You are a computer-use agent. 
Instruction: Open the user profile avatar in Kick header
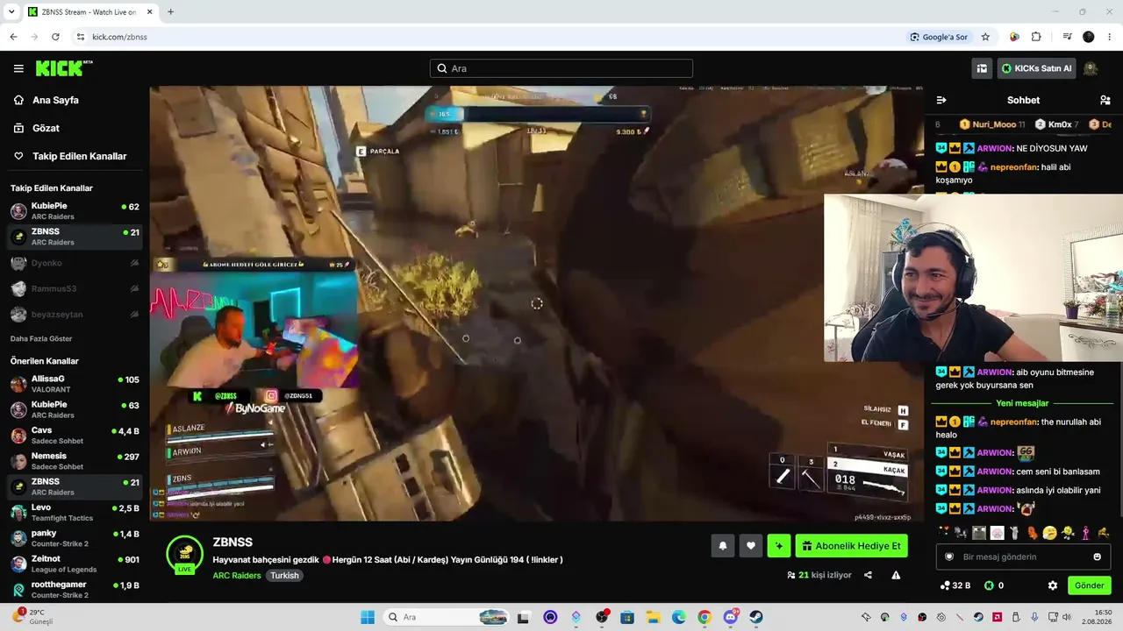pyautogui.click(x=1091, y=68)
